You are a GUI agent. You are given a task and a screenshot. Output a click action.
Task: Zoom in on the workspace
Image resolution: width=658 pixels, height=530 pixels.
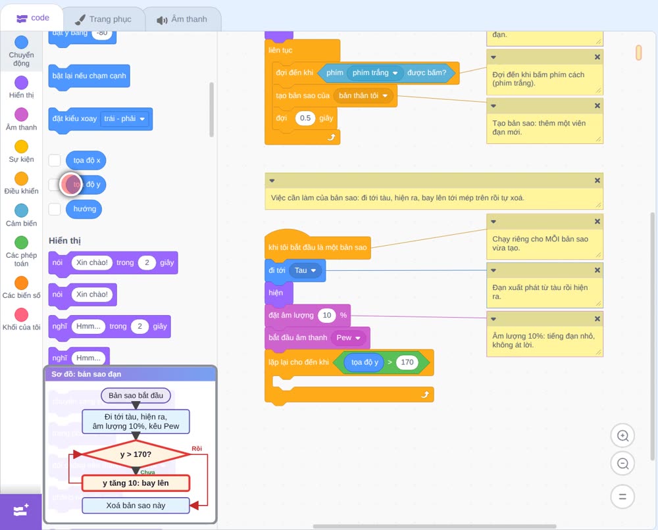point(622,436)
